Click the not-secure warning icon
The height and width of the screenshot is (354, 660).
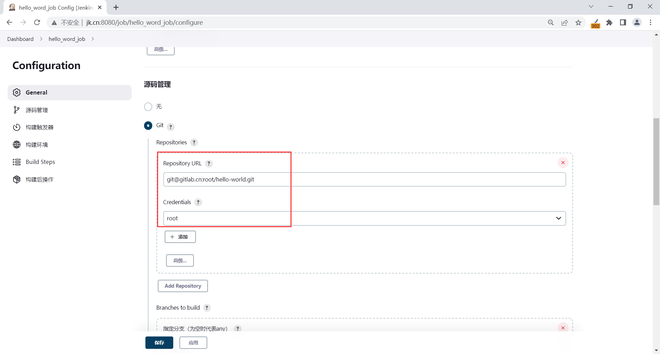pyautogui.click(x=54, y=23)
